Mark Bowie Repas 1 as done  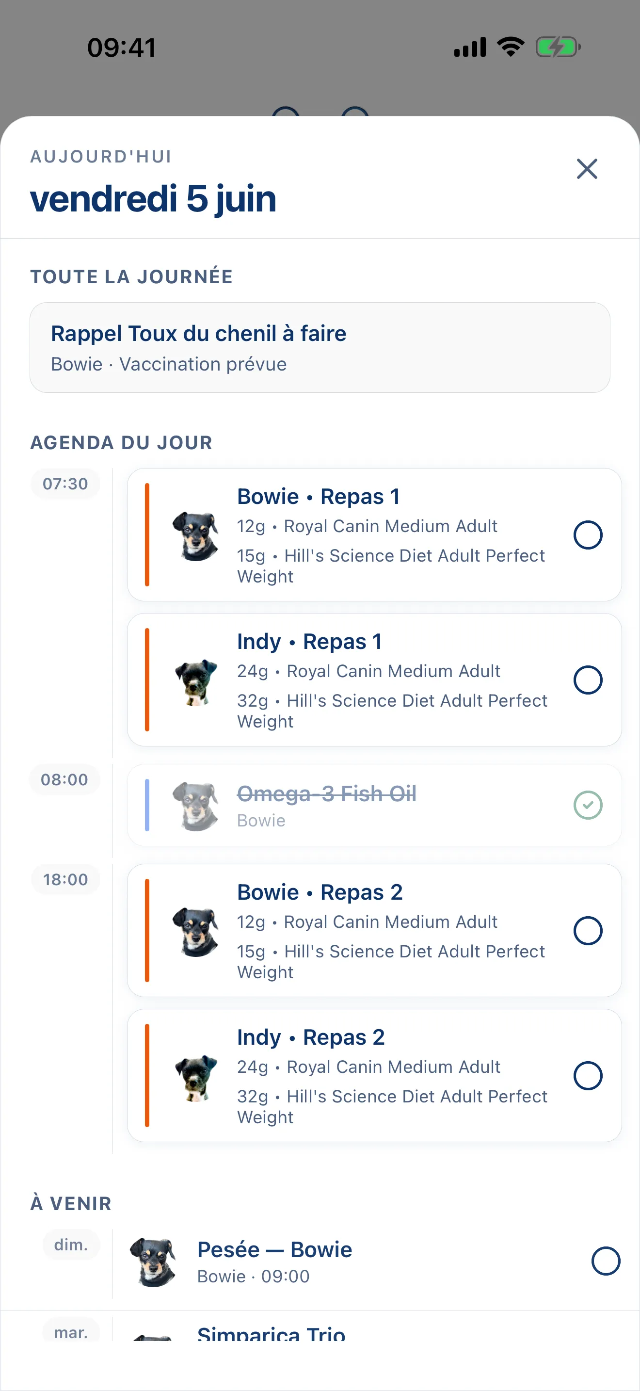[x=588, y=534]
